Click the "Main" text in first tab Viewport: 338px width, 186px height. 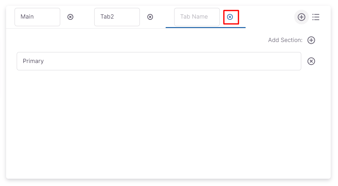coord(27,17)
